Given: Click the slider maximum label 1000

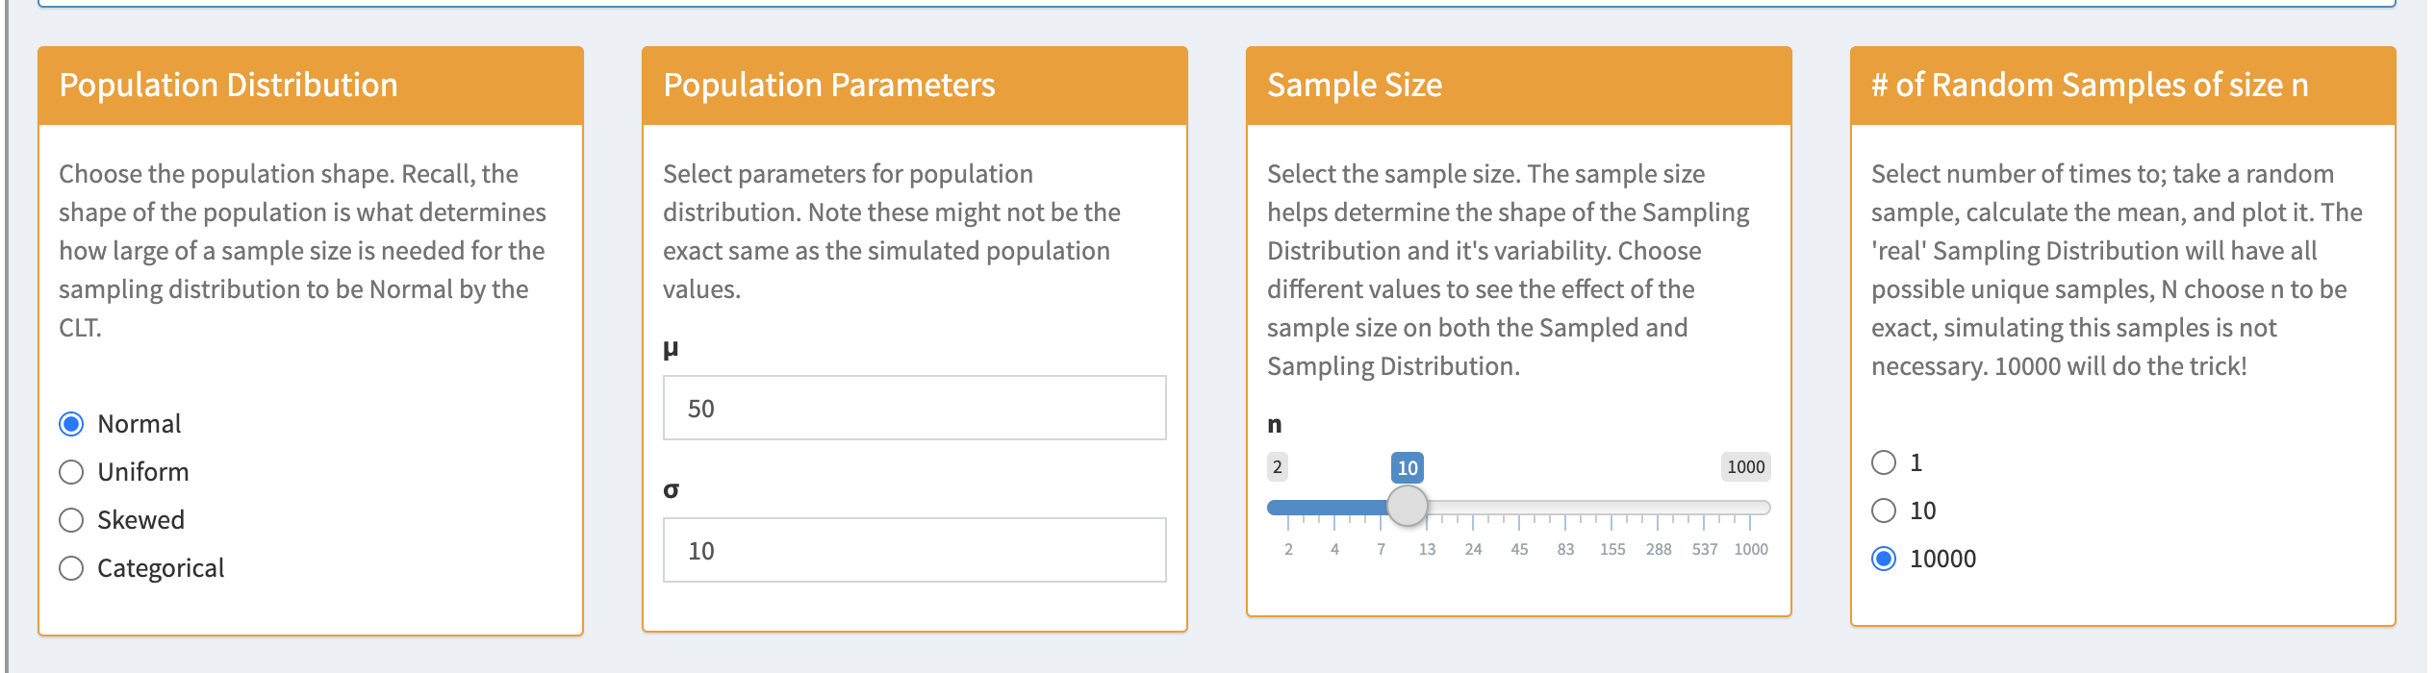Looking at the screenshot, I should pos(1745,467).
